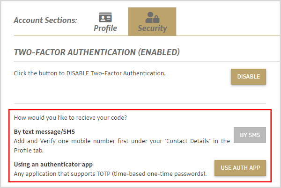Open the Profile tab label

[x=105, y=28]
